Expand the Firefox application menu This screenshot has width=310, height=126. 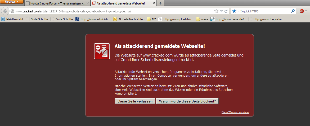(12, 2)
